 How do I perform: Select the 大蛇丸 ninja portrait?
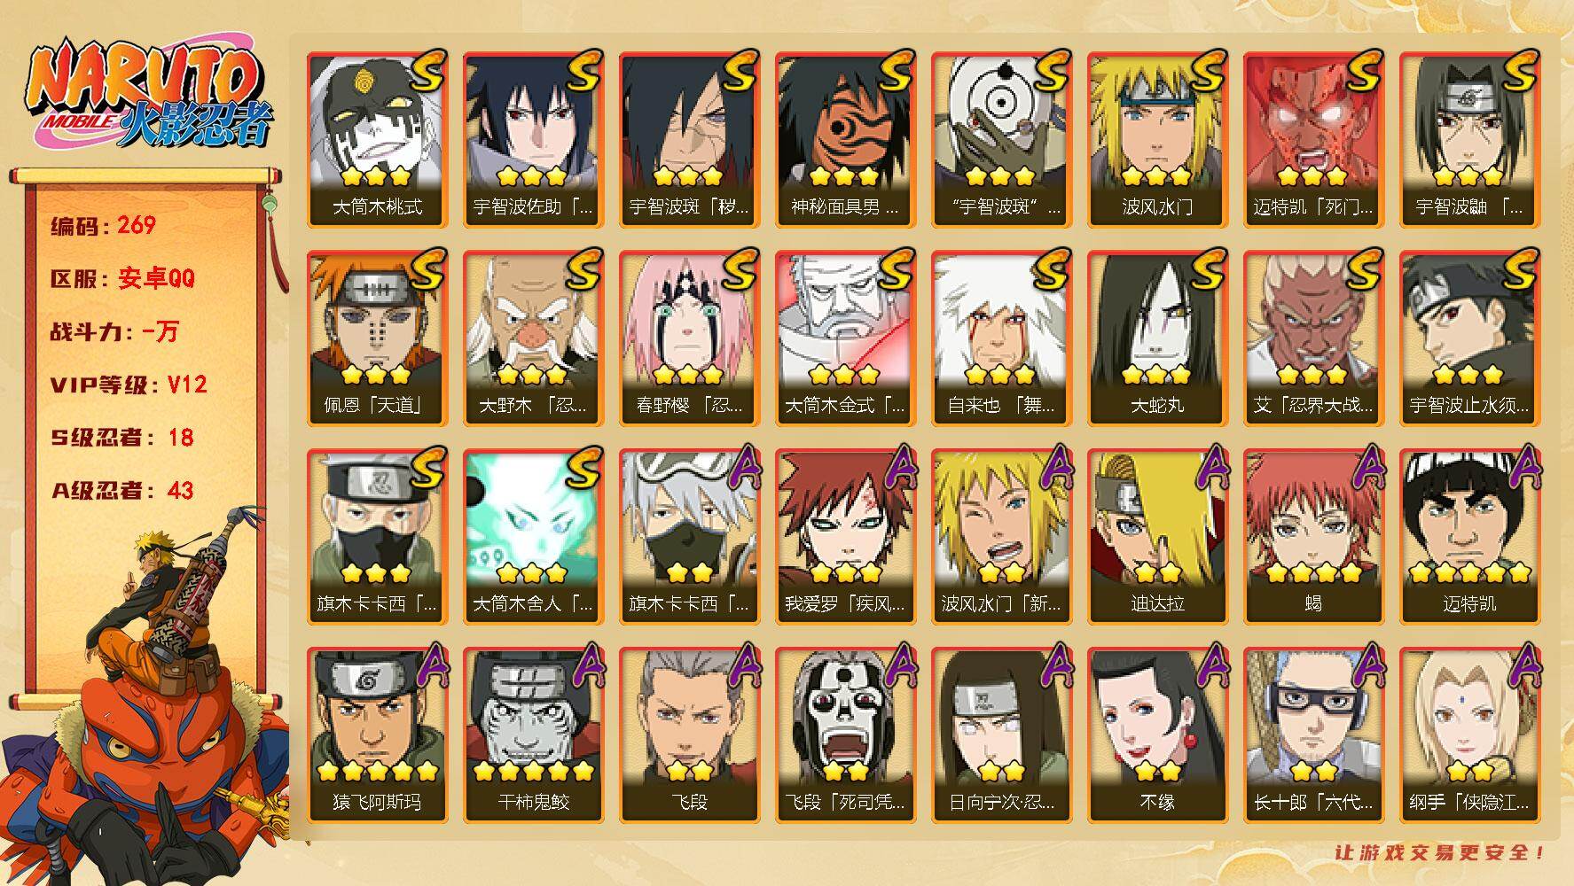click(1157, 338)
